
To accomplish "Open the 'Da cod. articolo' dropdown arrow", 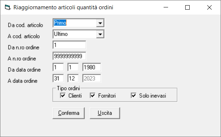I will click(x=100, y=23).
